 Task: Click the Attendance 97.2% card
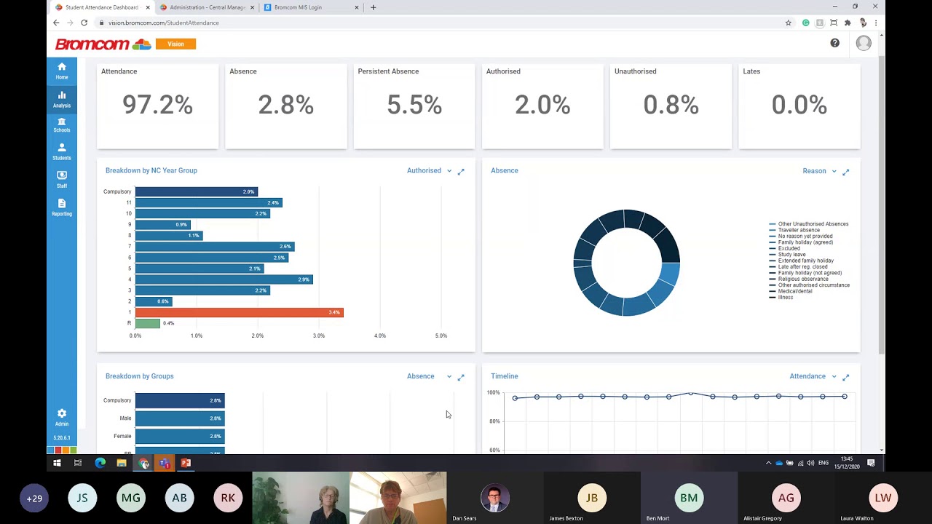coord(157,106)
